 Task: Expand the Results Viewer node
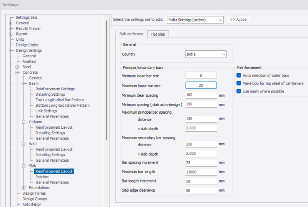(x=10, y=28)
